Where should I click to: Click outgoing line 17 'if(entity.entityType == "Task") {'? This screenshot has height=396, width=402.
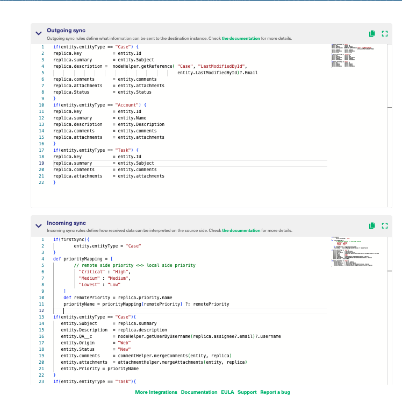(x=96, y=150)
